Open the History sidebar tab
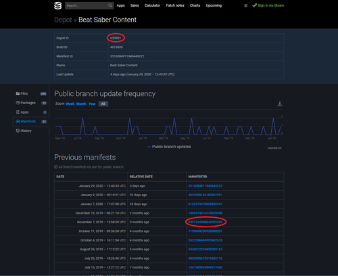 point(31,131)
